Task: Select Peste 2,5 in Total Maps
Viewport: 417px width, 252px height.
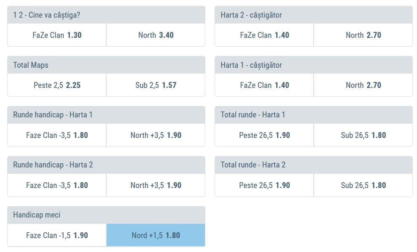Action: (x=57, y=85)
